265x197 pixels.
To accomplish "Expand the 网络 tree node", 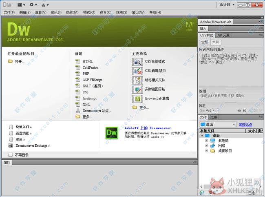I will (207, 146).
